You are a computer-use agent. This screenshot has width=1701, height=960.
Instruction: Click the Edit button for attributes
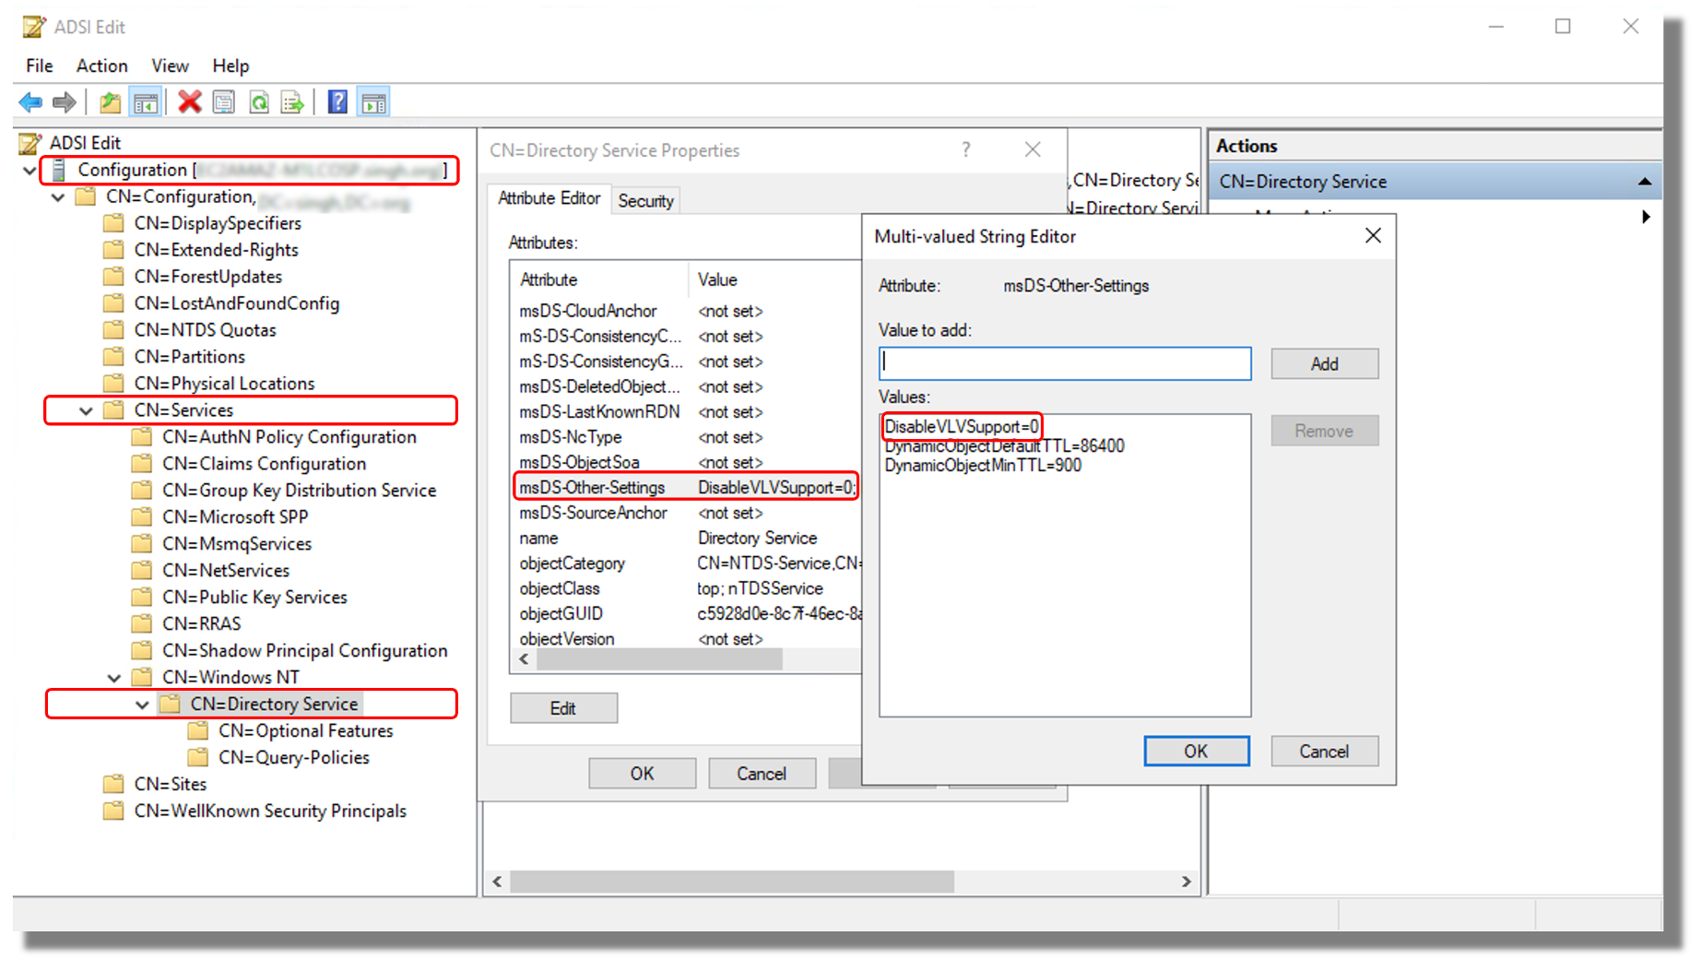[x=563, y=708]
